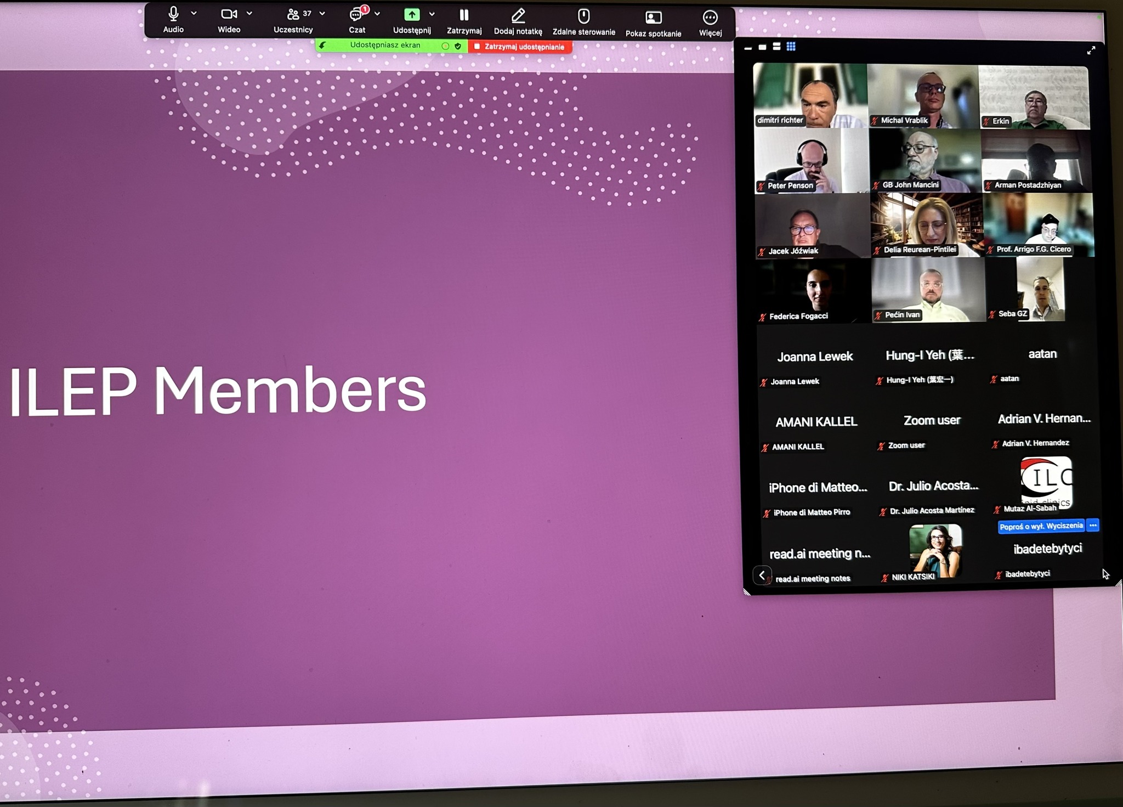Click the Pokaz spotkanie icon
The image size is (1123, 807).
tap(653, 18)
